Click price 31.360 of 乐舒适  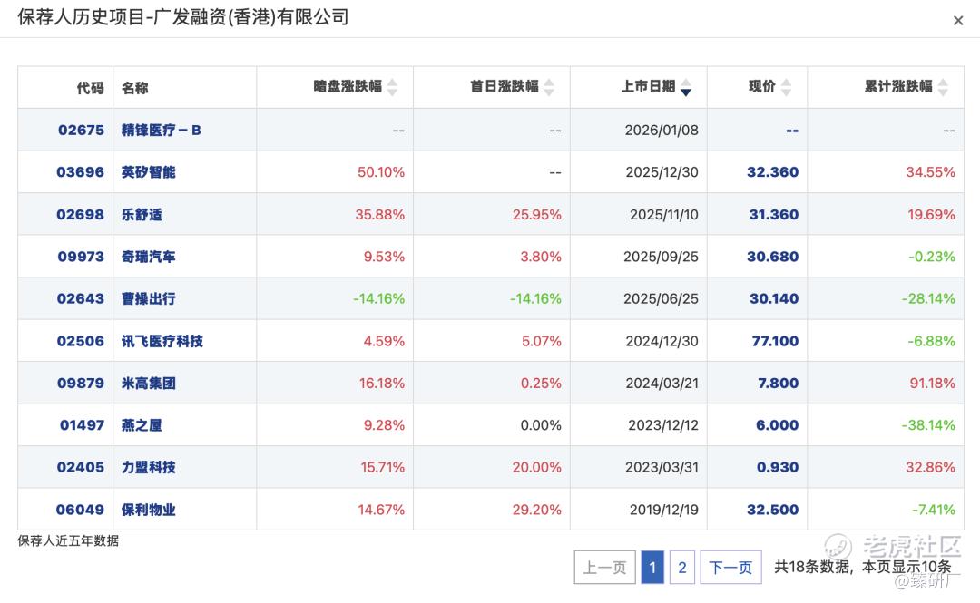(774, 214)
